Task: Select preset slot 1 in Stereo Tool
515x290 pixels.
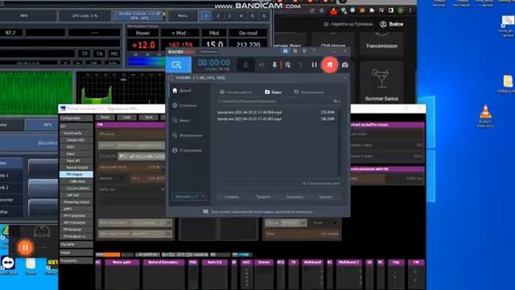Action: [x=206, y=15]
